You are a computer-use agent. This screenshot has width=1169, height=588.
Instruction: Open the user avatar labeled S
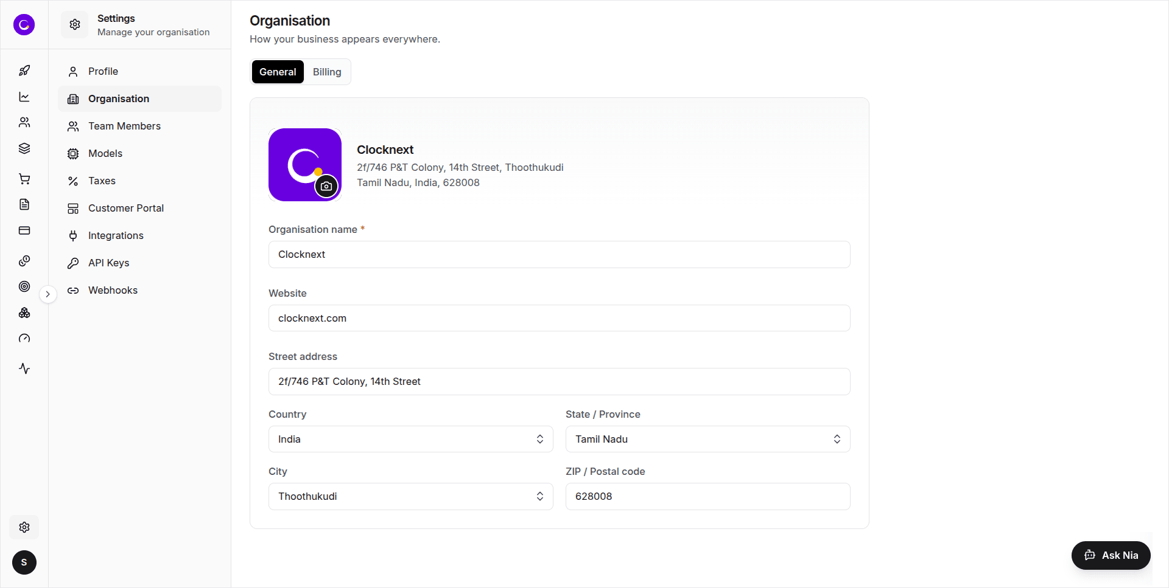point(24,562)
